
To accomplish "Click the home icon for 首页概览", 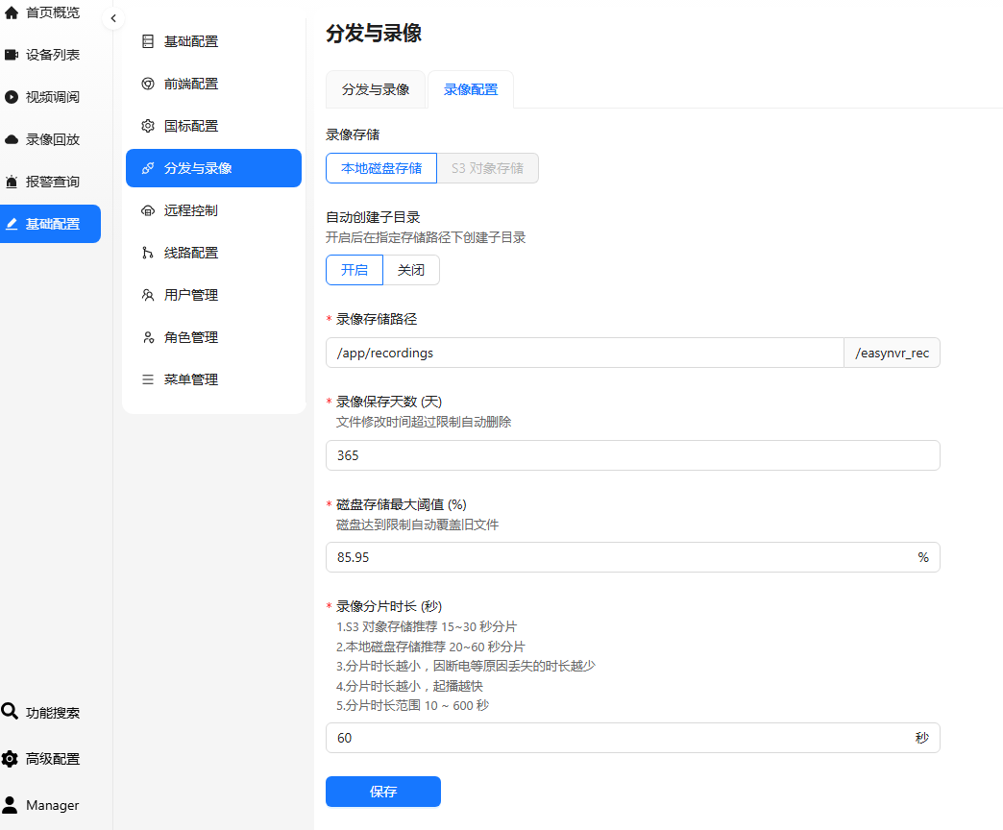I will pos(12,12).
